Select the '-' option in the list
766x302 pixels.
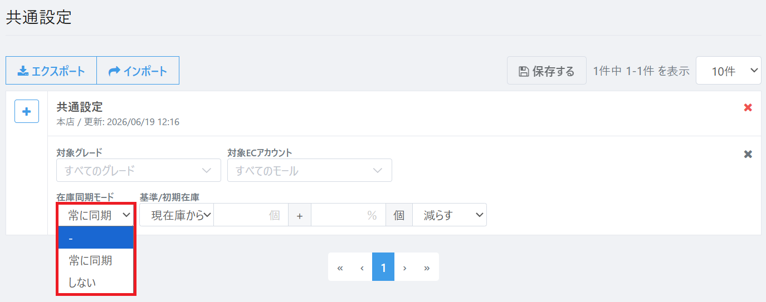[96, 237]
